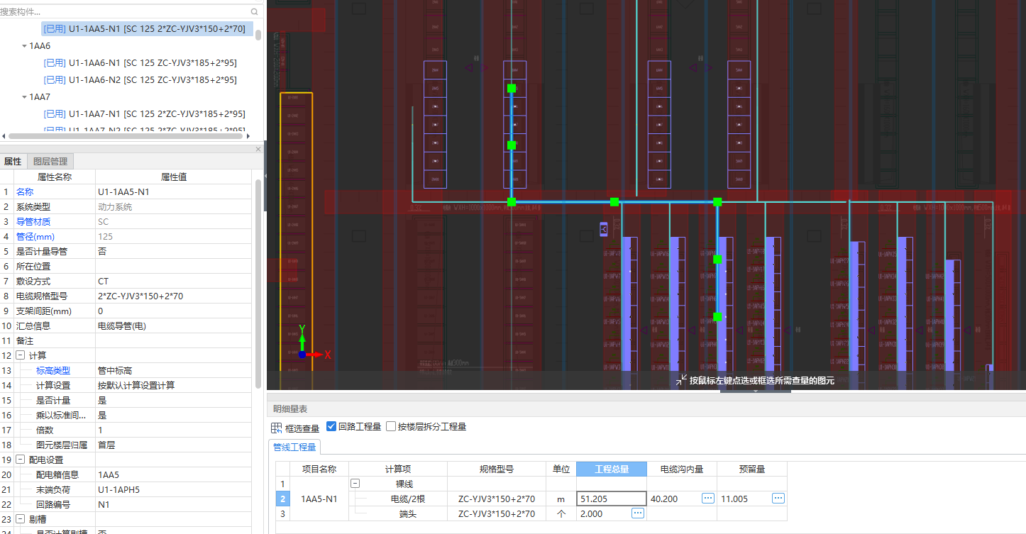Click the tree vertical scrollbar thumb
1026x534 pixels.
pyautogui.click(x=258, y=35)
